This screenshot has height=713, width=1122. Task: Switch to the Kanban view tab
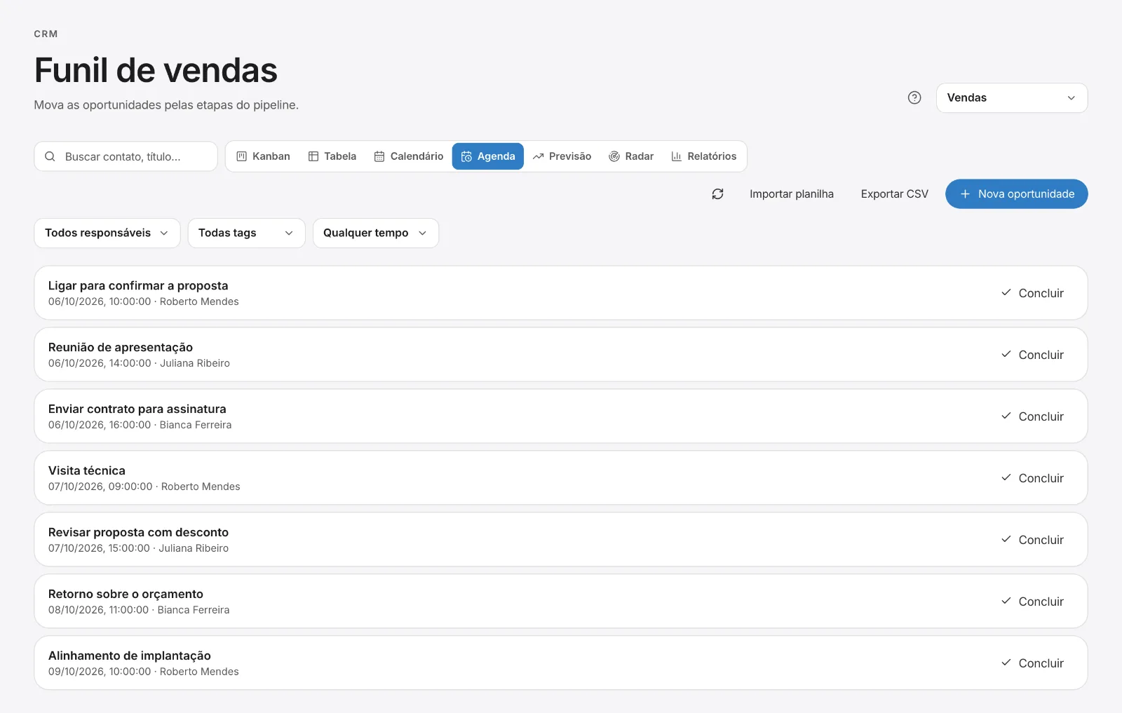point(263,156)
